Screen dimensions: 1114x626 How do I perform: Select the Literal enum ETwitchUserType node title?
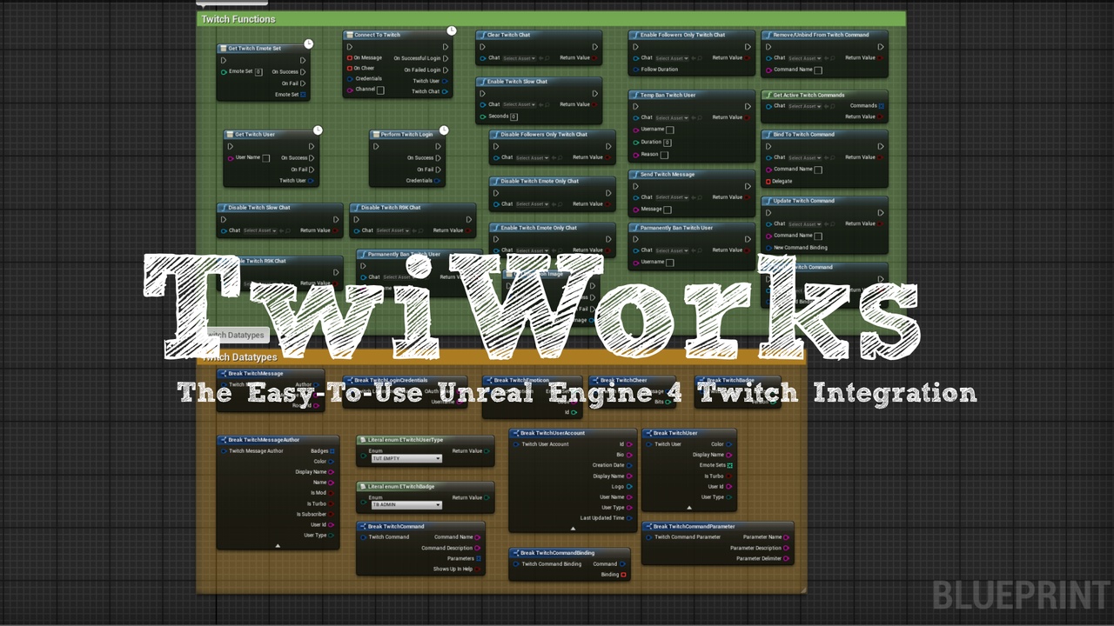(406, 440)
